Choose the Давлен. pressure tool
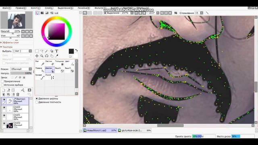The height and width of the screenshot is (145, 258). (50, 70)
